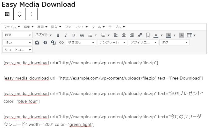Click the find and replace icon
Image resolution: width=208 pixels, height=128 pixels.
click(x=53, y=43)
